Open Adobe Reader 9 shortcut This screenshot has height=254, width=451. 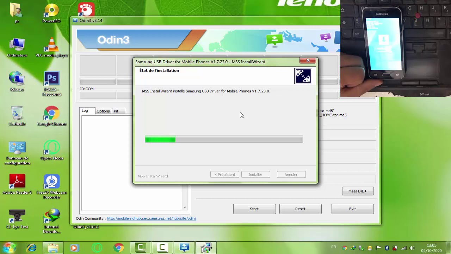click(x=17, y=185)
